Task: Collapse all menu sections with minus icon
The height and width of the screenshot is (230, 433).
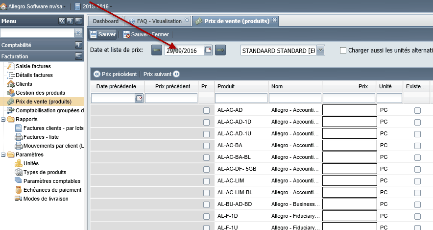Action: (x=78, y=21)
